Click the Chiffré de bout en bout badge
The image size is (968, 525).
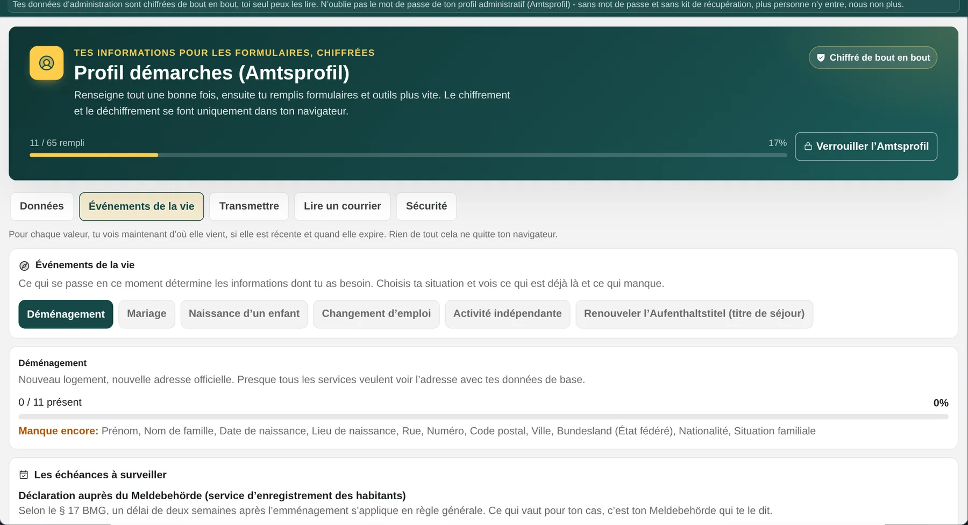[873, 57]
